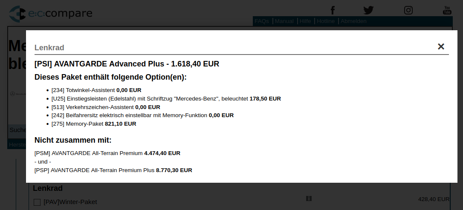Log out via Abmelden
This screenshot has width=463, height=210.
353,21
